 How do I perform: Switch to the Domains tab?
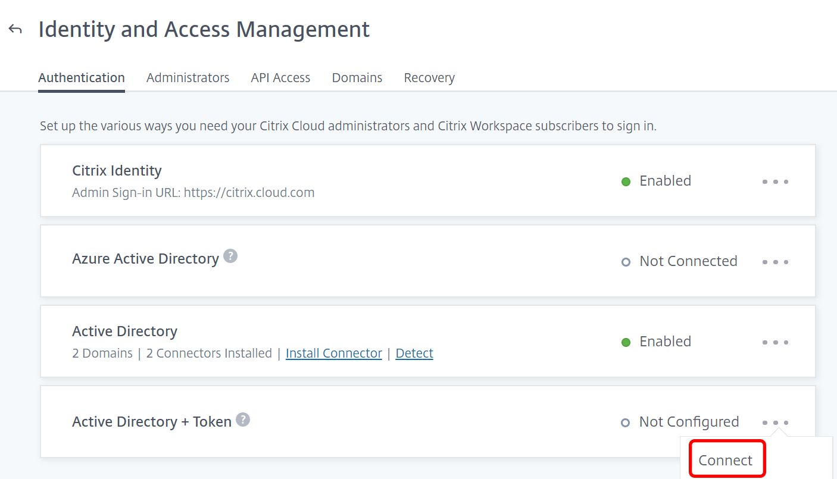click(357, 77)
